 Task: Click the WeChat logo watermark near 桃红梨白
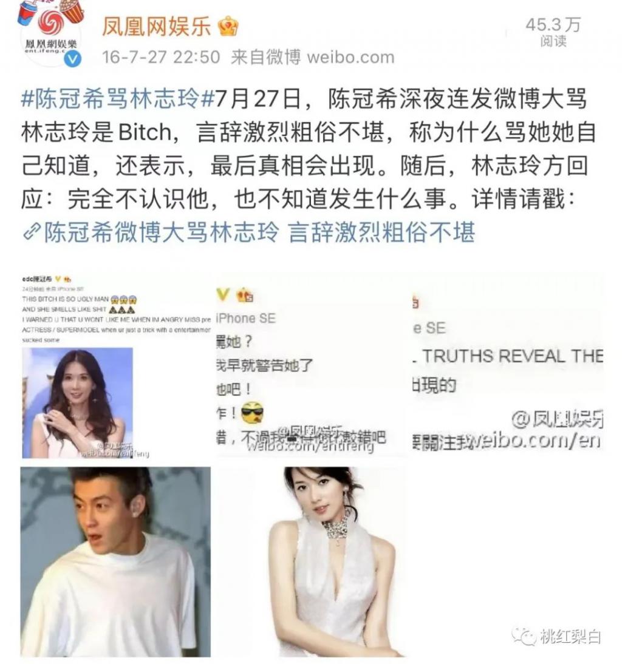(524, 637)
